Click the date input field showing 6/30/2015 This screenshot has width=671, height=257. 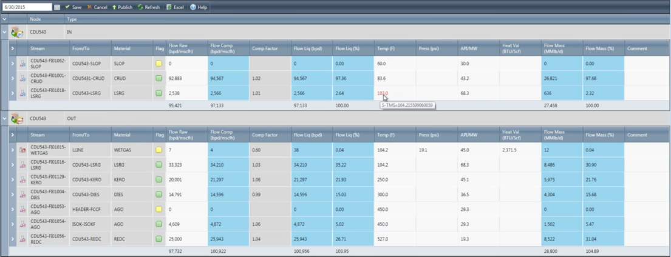(27, 7)
